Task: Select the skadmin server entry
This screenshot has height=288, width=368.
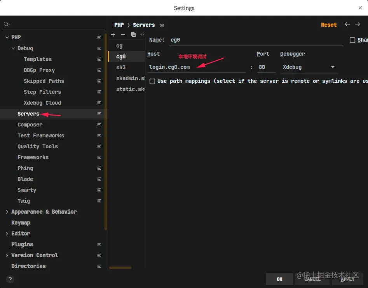Action: click(x=127, y=78)
